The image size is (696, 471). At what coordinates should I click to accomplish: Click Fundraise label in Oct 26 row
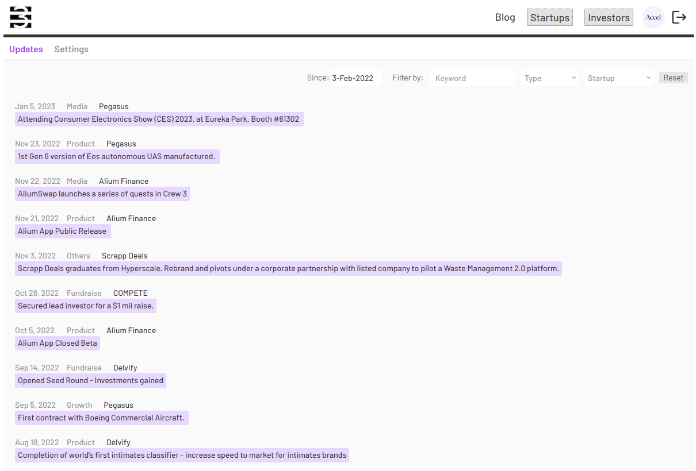point(84,294)
